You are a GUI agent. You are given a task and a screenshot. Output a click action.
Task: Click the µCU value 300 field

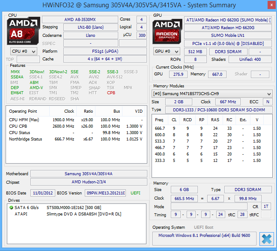pyautogui.click(x=142, y=36)
